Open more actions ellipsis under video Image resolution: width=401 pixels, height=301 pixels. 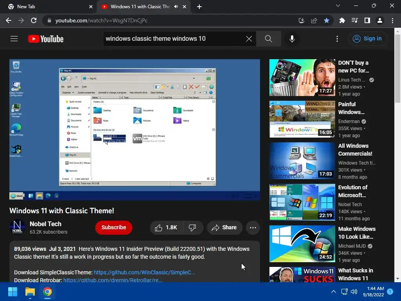[253, 228]
